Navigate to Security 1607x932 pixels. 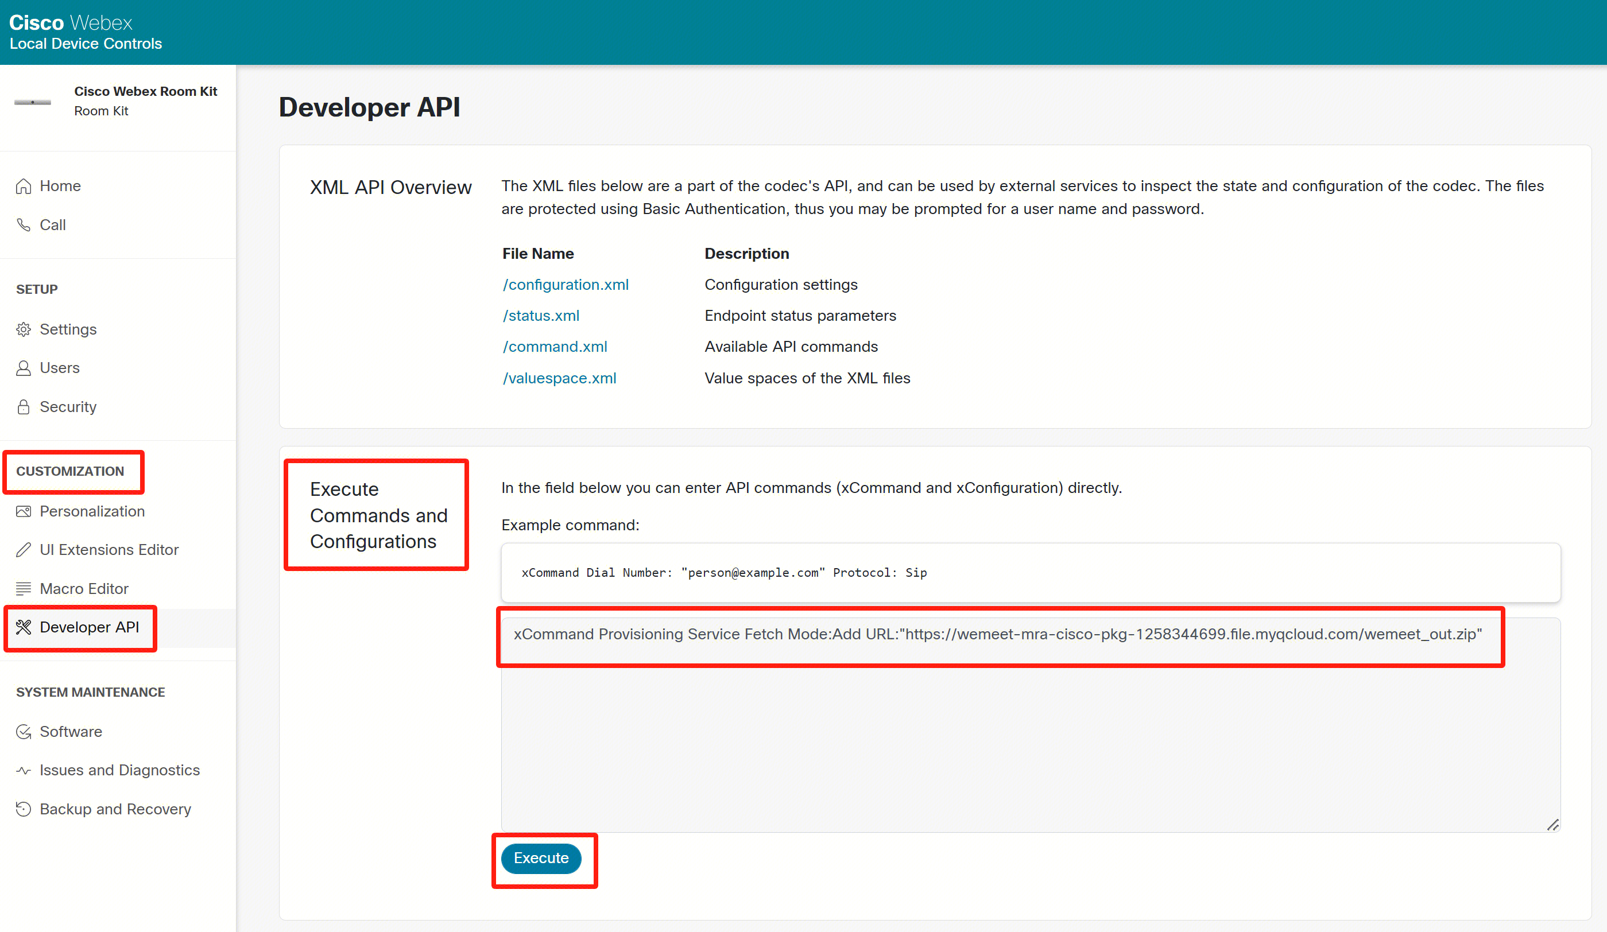click(118, 407)
